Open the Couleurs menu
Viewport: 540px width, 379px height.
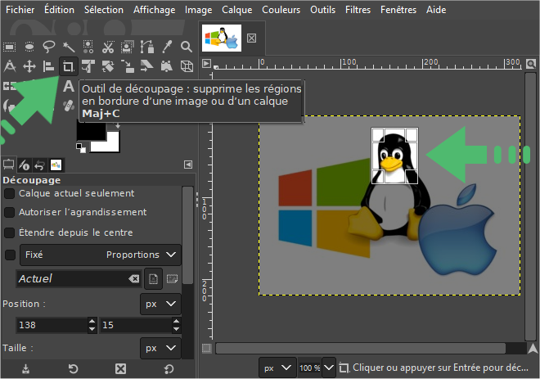click(281, 10)
